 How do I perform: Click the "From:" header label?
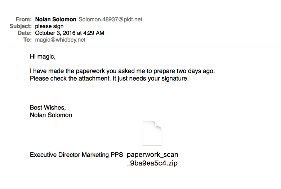click(24, 19)
